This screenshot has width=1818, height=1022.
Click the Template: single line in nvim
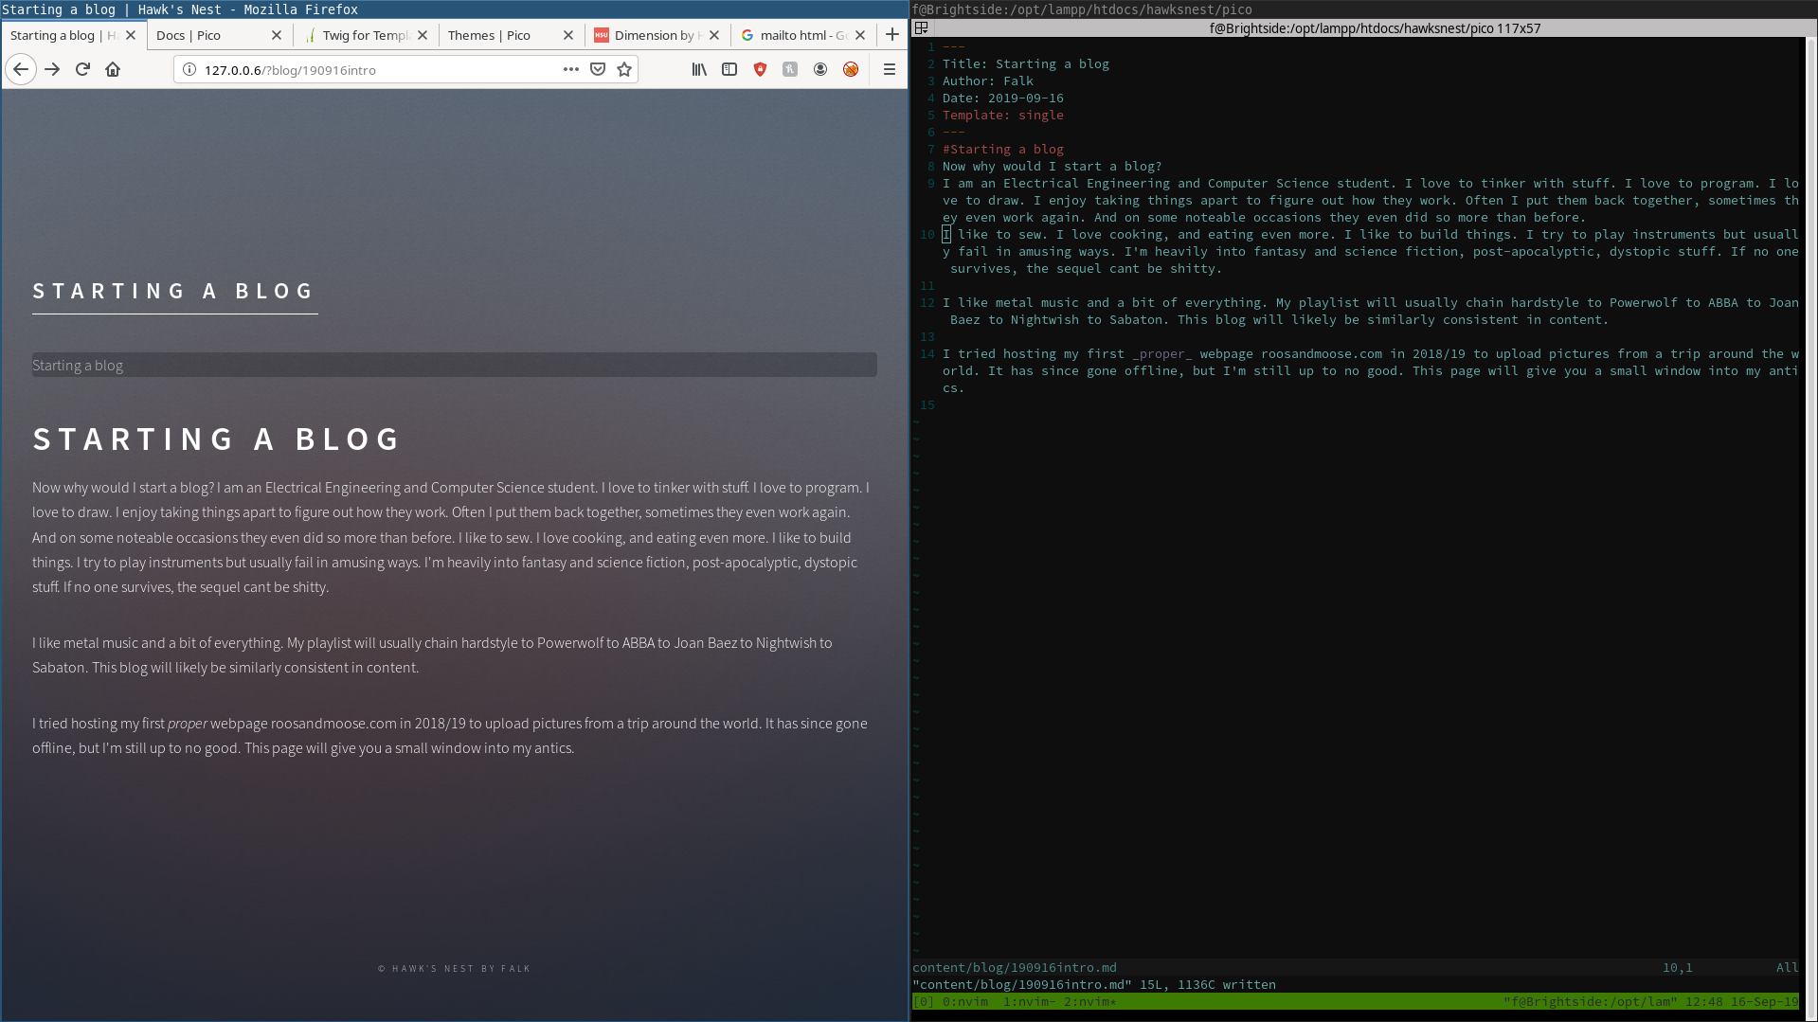[x=1002, y=115]
